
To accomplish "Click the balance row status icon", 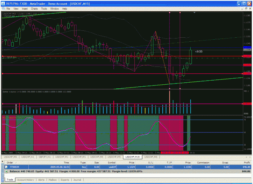I will [x=6, y=171].
